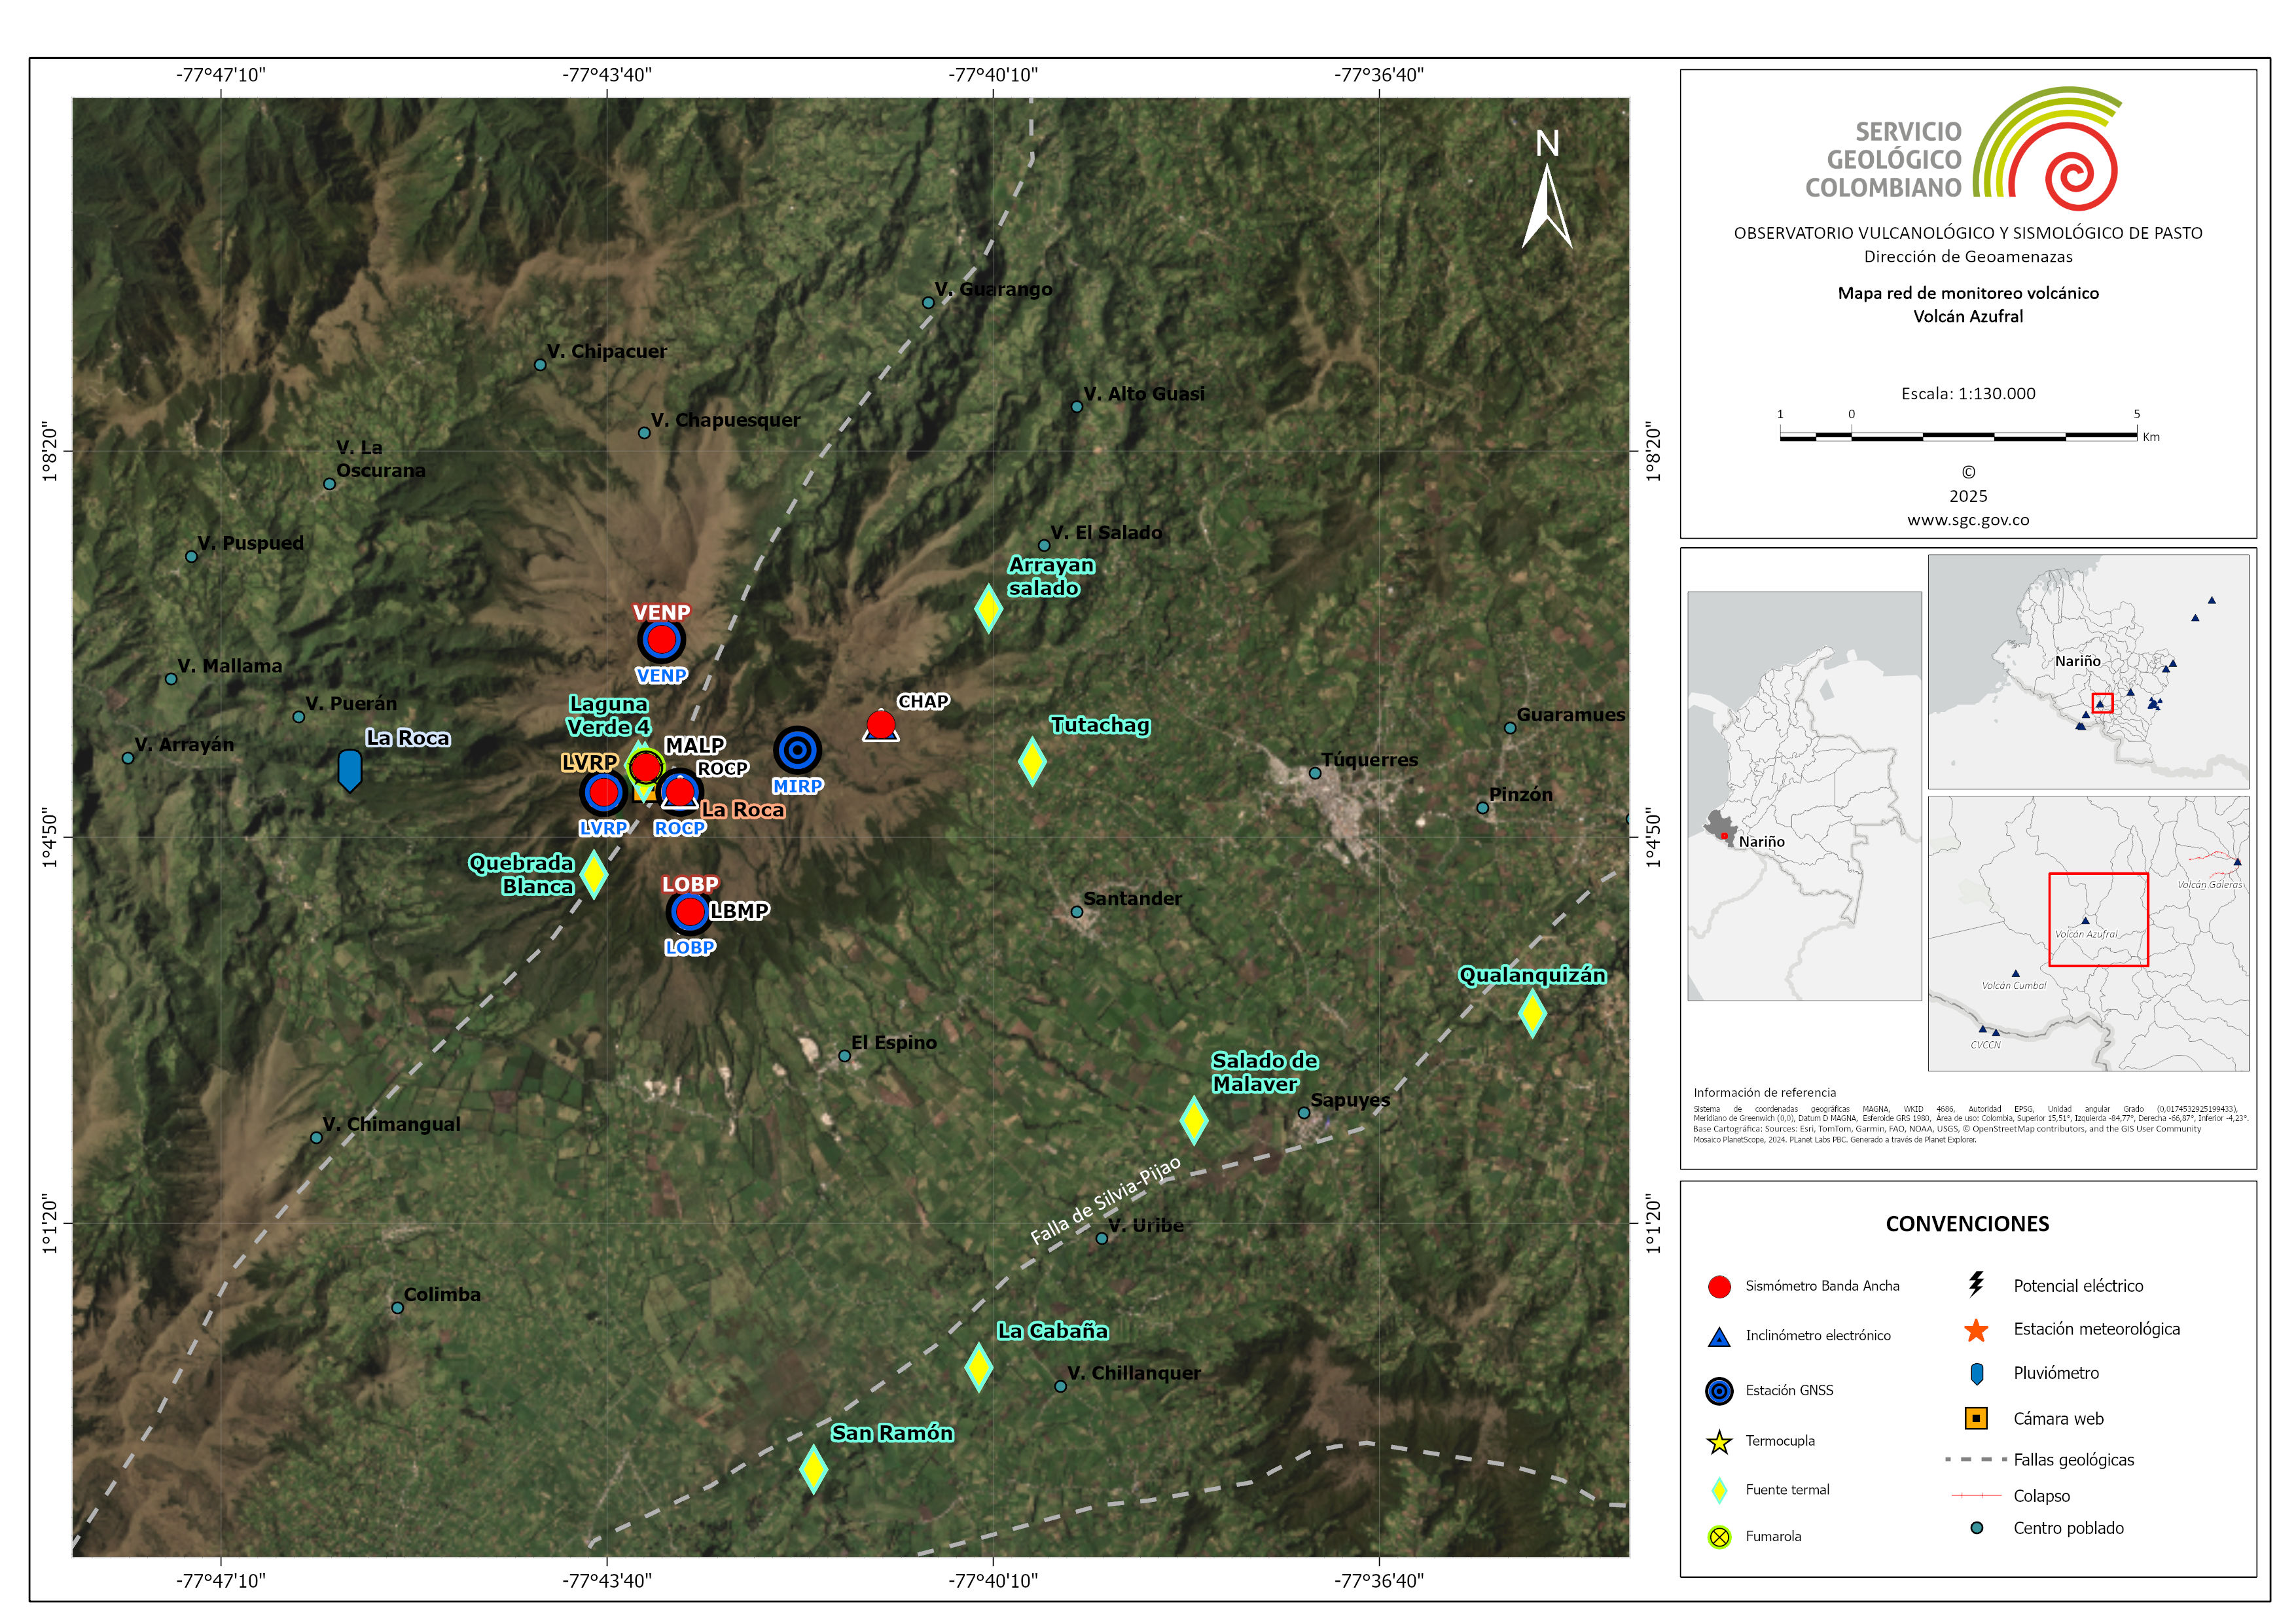Select the La Cabaña thermal spring diamond
This screenshot has width=2296, height=1623.
click(x=978, y=1367)
